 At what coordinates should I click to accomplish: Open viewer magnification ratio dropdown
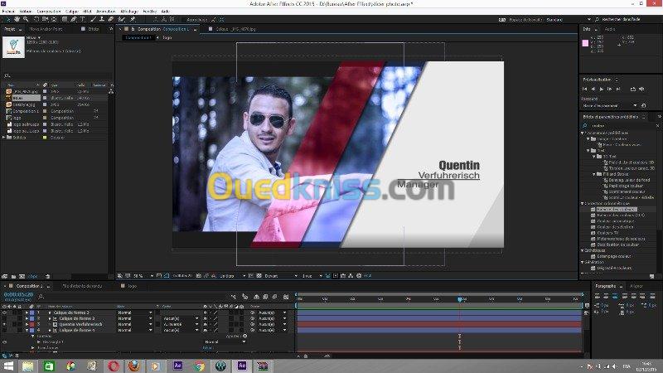coord(143,276)
